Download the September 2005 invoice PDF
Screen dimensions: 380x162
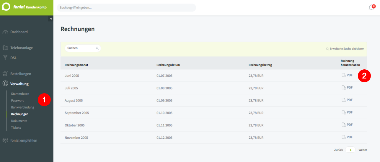tap(347, 112)
